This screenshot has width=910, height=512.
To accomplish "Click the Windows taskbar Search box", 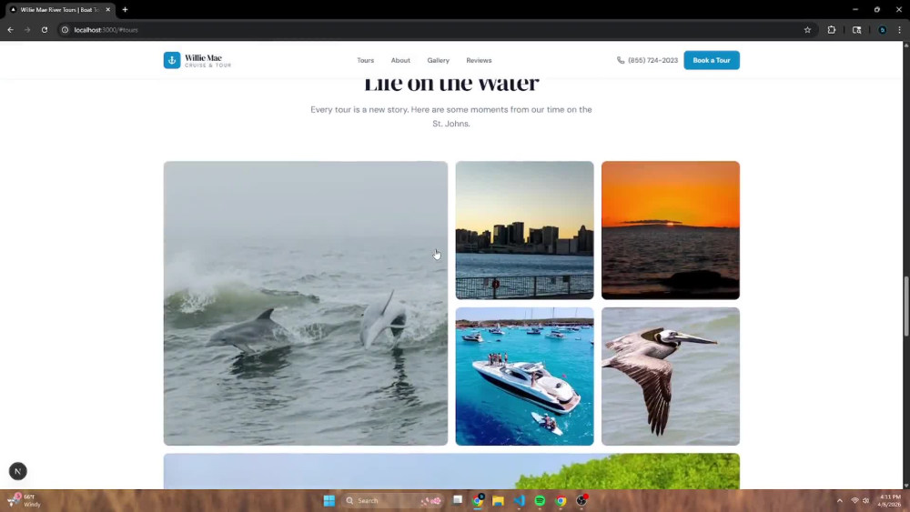I will 392,500.
